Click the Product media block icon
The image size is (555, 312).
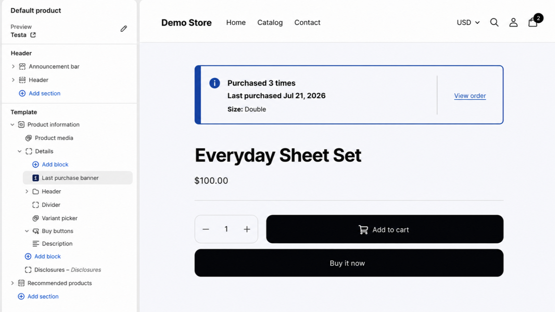point(28,138)
